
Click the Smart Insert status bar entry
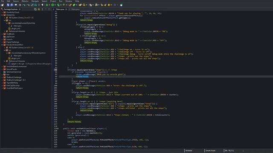(x=210, y=150)
